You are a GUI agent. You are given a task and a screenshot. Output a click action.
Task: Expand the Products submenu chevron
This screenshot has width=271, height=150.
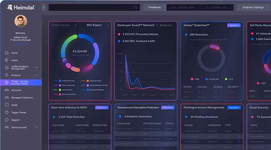36,75
